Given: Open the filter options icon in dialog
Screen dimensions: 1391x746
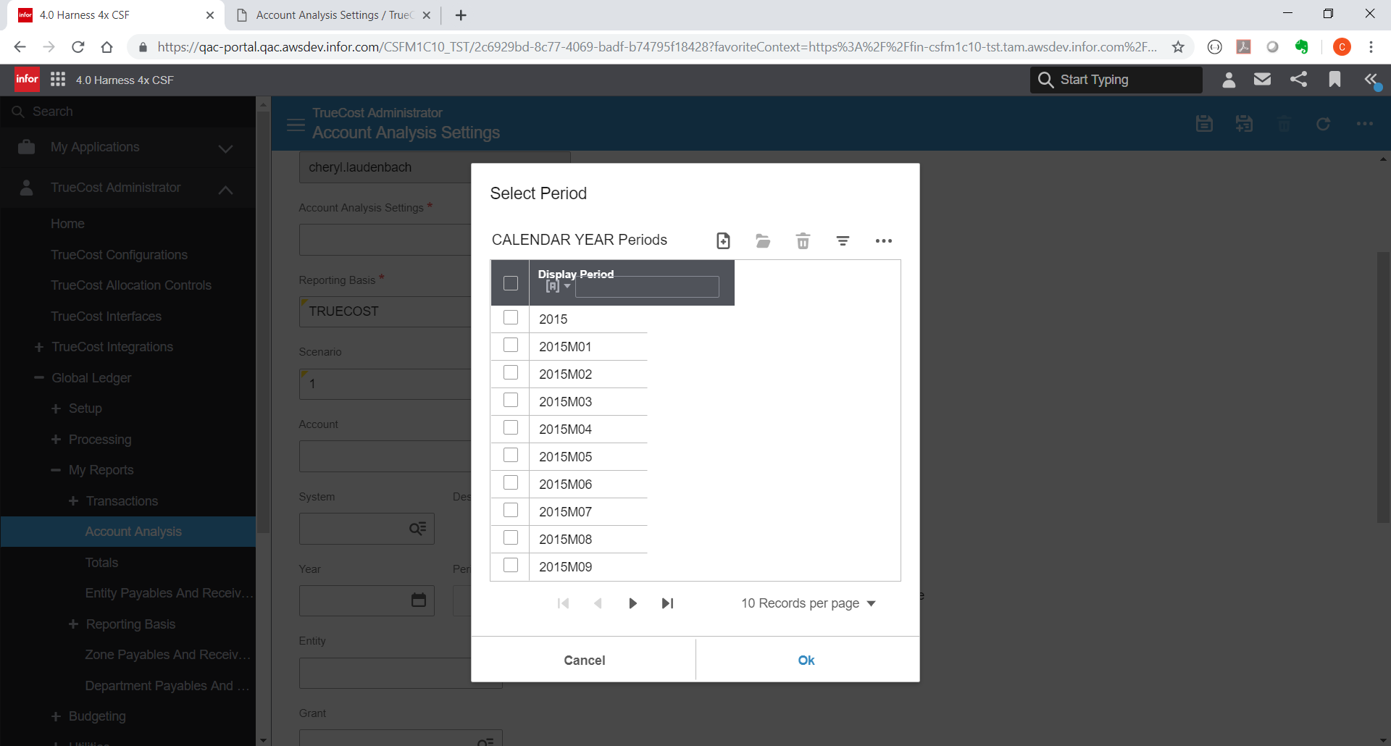Looking at the screenshot, I should click(x=843, y=240).
